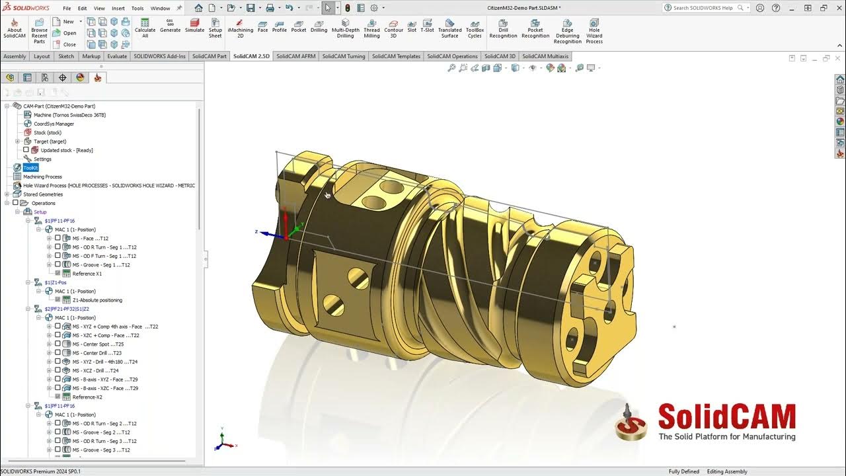Click Browse Recent Parts icon
The height and width of the screenshot is (476, 846).
(x=39, y=23)
